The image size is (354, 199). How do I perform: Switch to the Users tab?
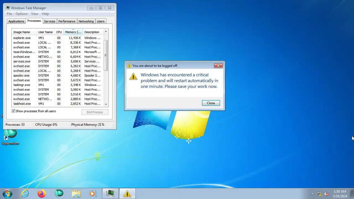(101, 21)
